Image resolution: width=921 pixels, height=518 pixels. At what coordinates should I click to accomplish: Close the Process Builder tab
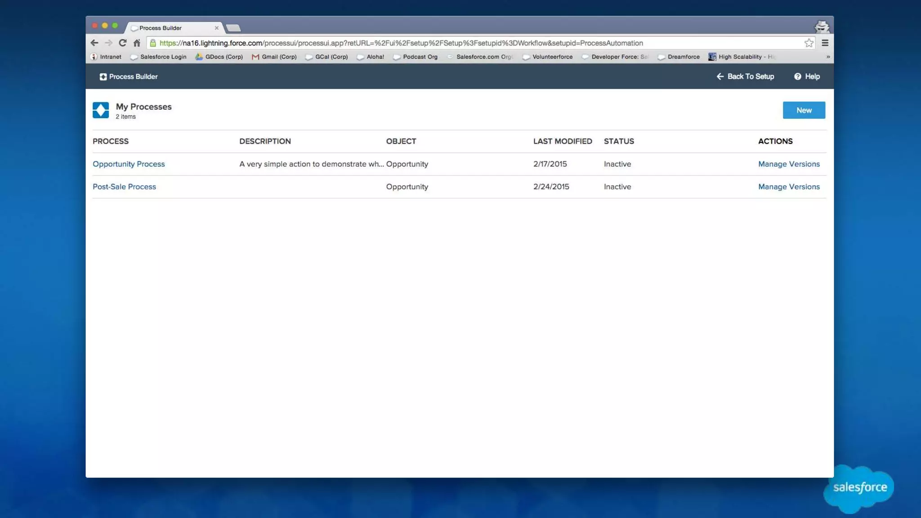coord(216,28)
